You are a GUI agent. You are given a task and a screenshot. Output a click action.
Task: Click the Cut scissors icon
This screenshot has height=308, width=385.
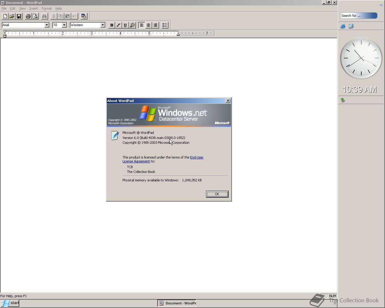point(54,16)
